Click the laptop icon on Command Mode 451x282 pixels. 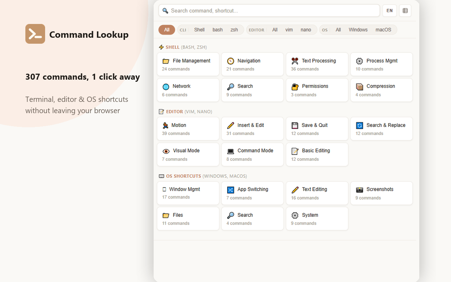[230, 151]
